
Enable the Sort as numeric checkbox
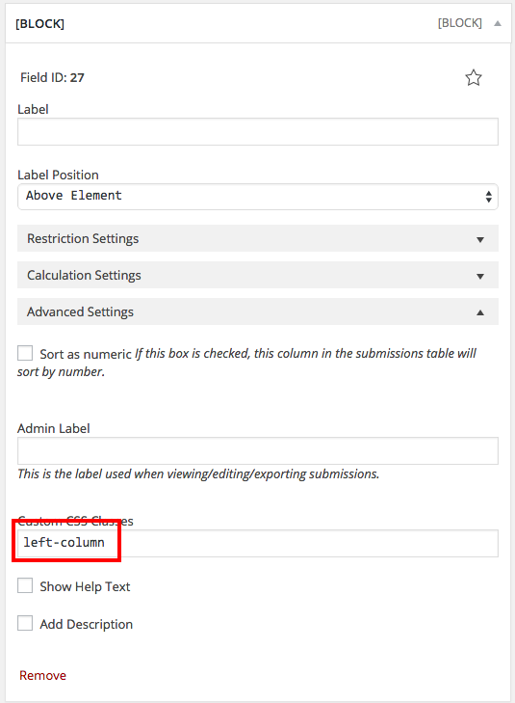25,353
